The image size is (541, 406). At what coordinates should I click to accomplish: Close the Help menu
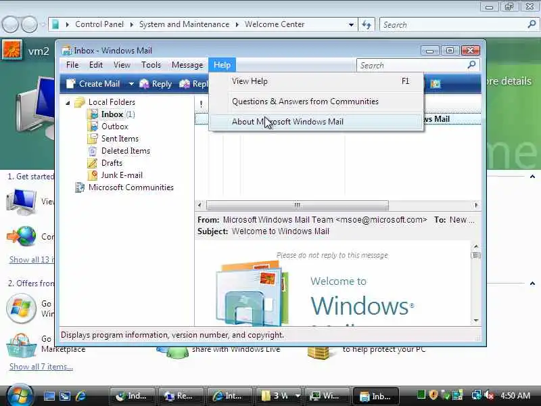[222, 65]
